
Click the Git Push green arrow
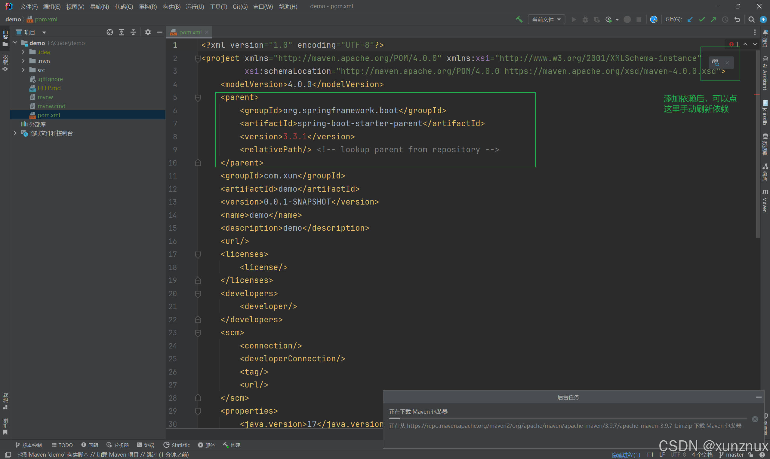(713, 20)
